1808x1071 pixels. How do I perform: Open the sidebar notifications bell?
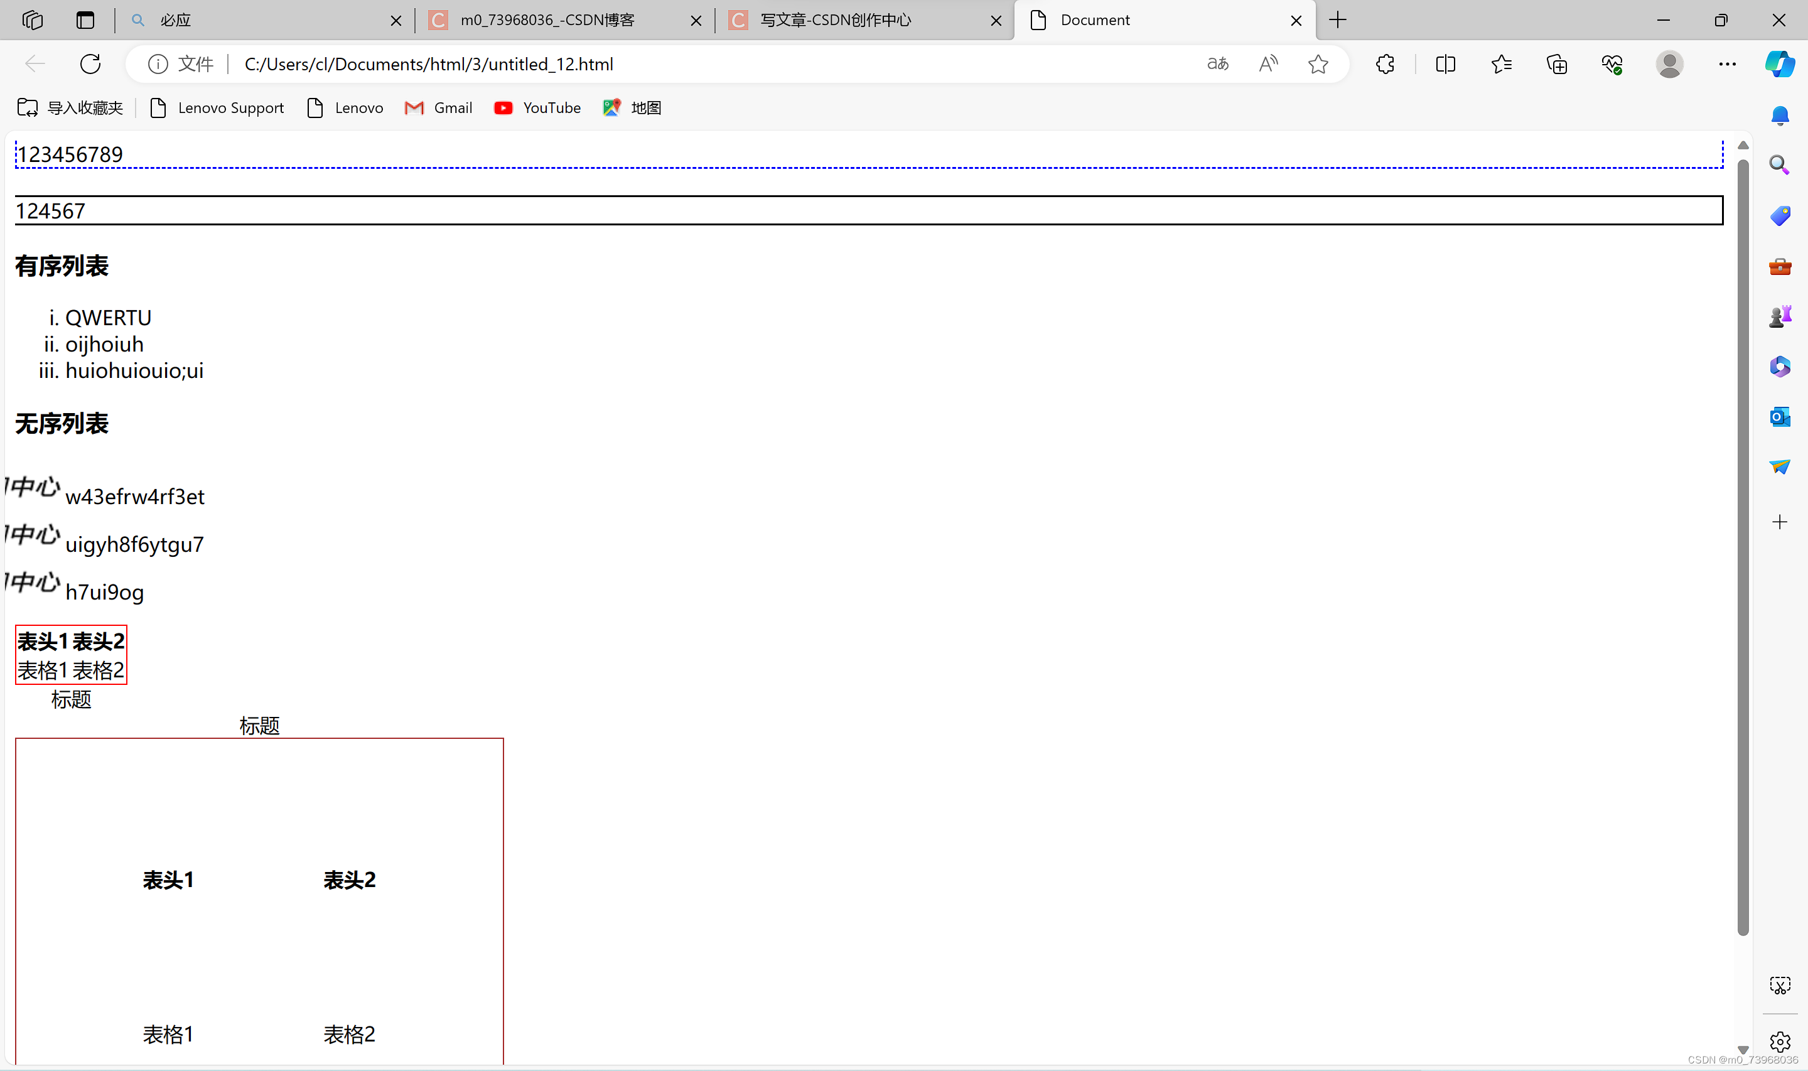click(x=1779, y=116)
